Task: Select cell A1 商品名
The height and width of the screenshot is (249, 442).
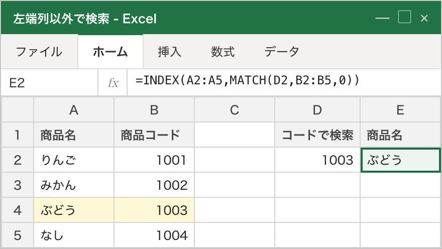Action: (x=74, y=135)
